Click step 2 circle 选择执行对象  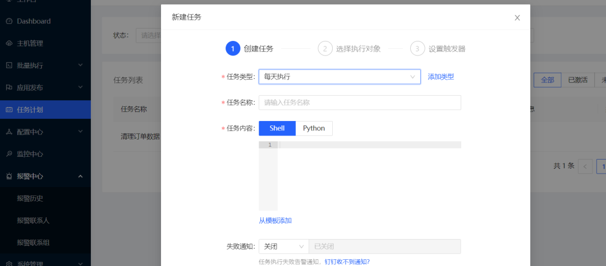pyautogui.click(x=325, y=49)
